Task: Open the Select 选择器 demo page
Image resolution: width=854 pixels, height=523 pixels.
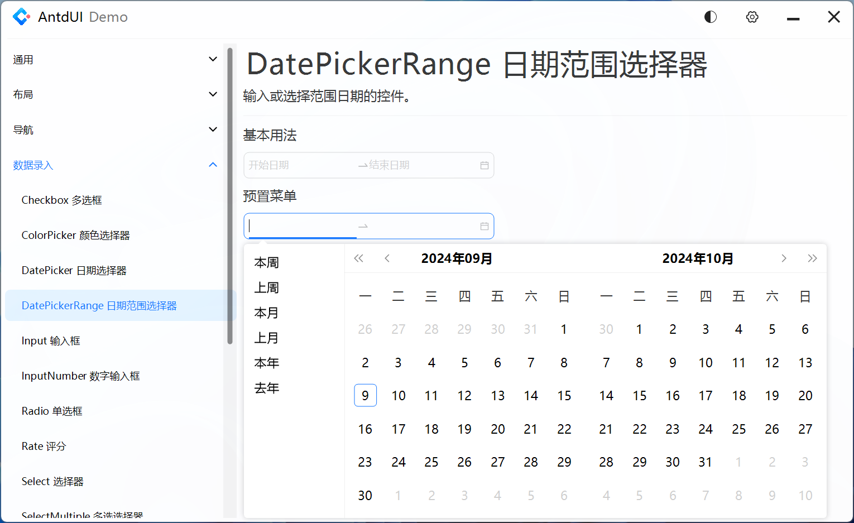Action: point(52,481)
